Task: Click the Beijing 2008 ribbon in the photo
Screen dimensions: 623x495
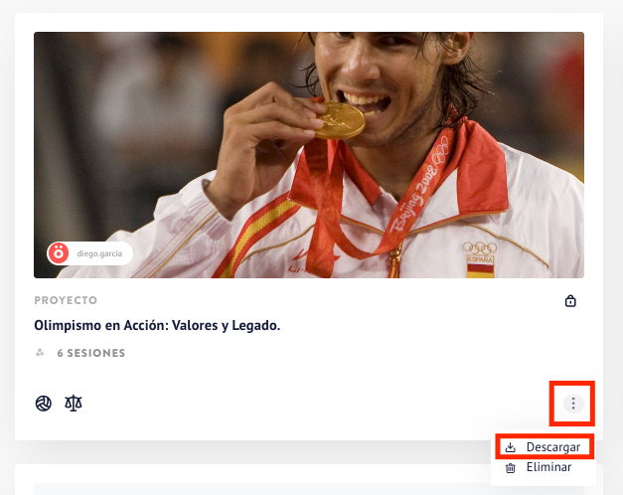Action: (417, 191)
